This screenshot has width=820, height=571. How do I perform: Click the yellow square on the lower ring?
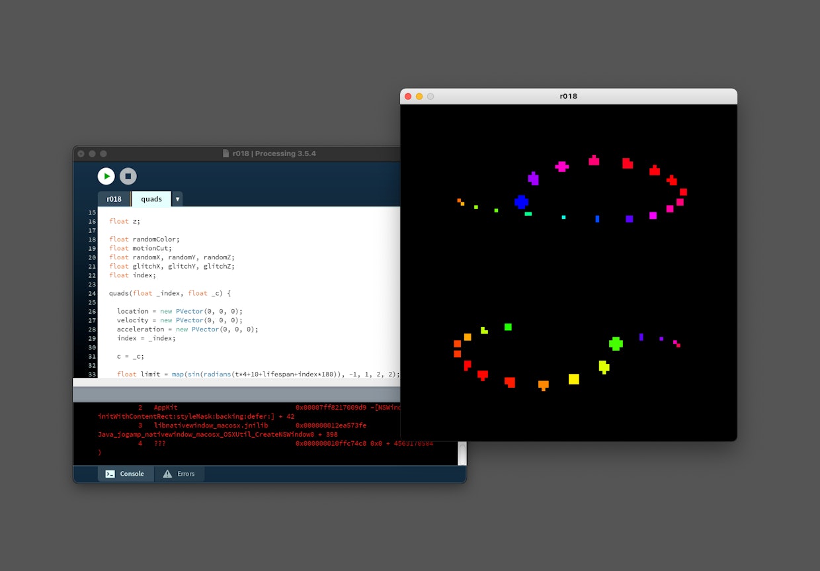click(574, 379)
